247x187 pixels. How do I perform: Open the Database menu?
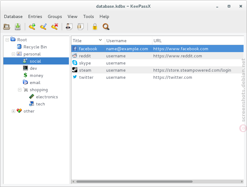[x=13, y=16]
